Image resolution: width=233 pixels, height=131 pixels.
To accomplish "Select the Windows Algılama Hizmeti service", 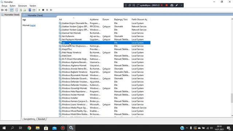I will [x=74, y=65].
